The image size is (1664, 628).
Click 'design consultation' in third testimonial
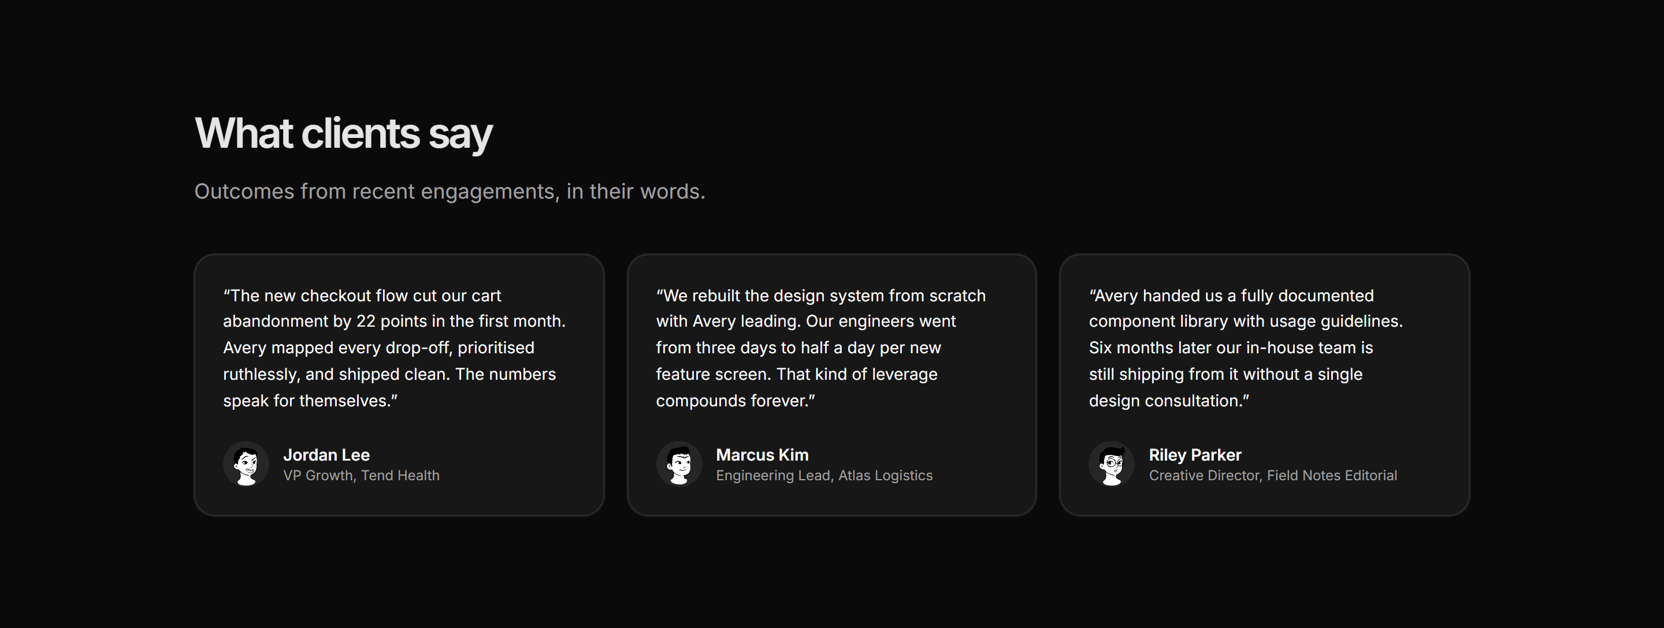(x=1165, y=401)
